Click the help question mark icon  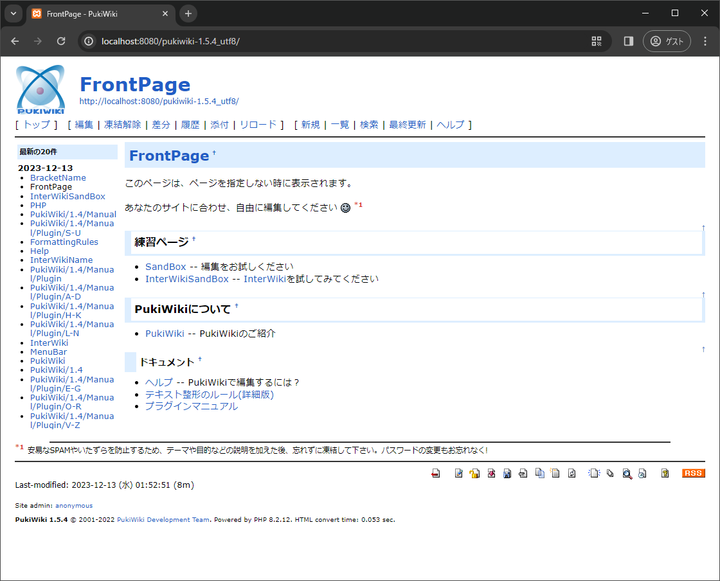664,473
